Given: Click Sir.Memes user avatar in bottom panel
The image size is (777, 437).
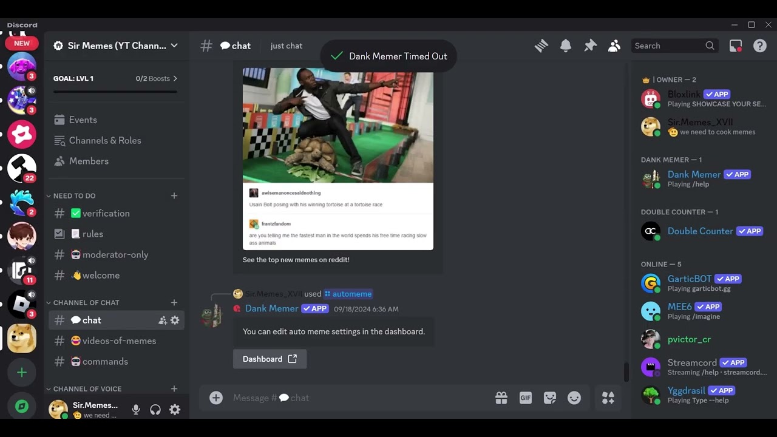Looking at the screenshot, I should pos(58,410).
